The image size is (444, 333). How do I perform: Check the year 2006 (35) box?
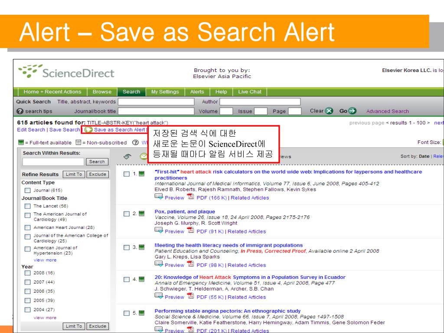(x=27, y=291)
